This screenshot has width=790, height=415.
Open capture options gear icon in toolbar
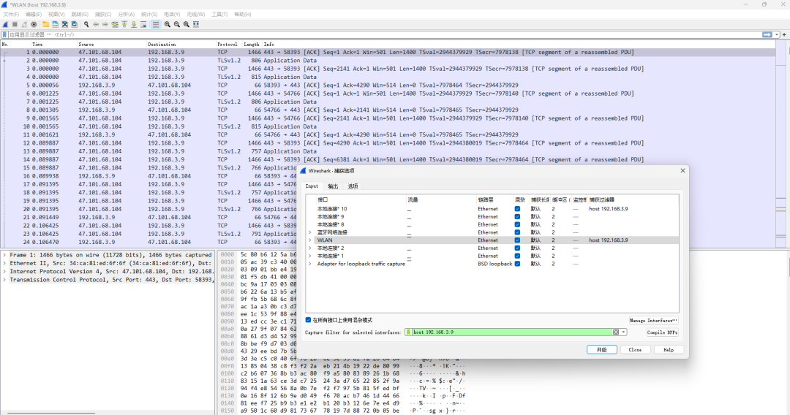pos(34,24)
